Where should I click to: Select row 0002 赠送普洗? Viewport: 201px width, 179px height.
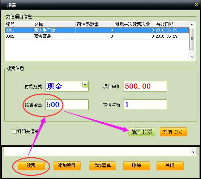(x=97, y=36)
